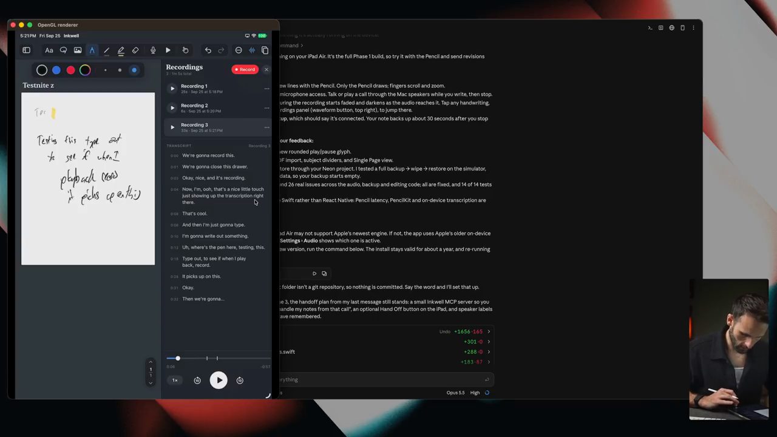
Task: Toggle the finger touch drawing icon
Action: coord(185,50)
